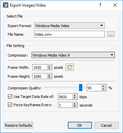Click the question mark help icon
This screenshot has height=133, width=123.
[100, 5]
